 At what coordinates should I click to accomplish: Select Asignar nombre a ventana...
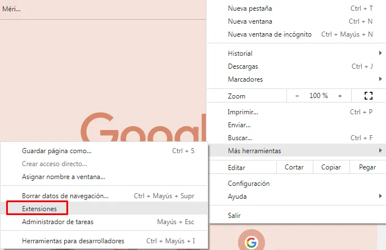[105, 177]
